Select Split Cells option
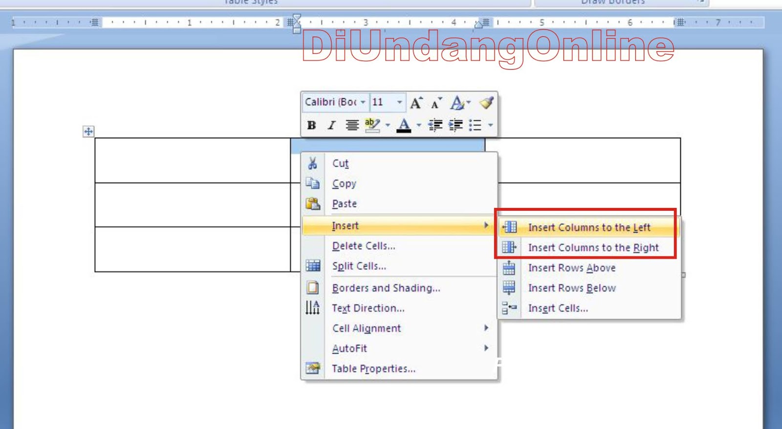782x429 pixels. click(400, 266)
